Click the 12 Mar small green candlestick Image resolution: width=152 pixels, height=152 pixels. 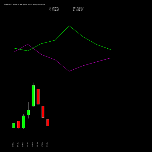pyautogui.click(x=28, y=112)
